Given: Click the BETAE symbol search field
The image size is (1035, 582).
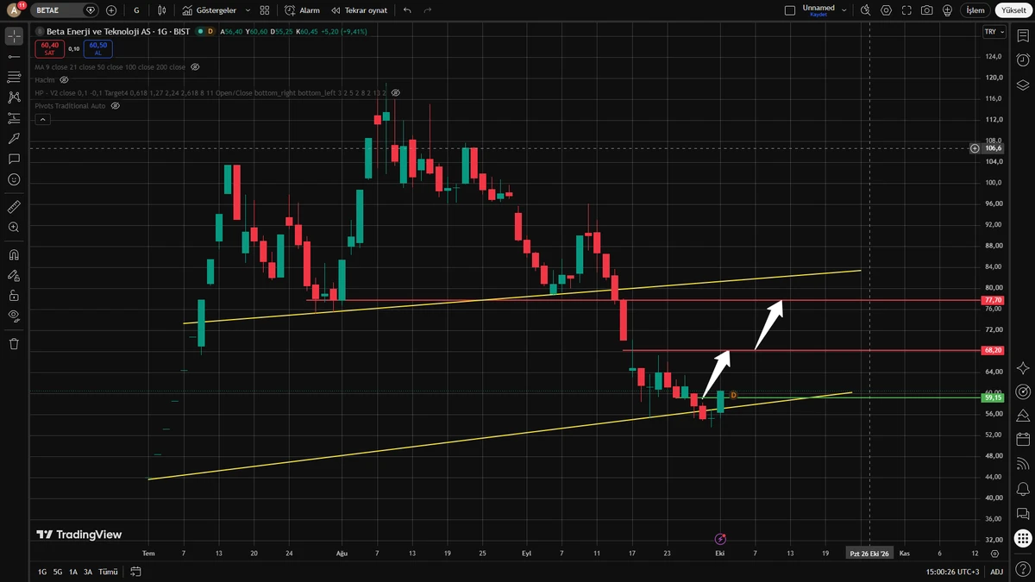Looking at the screenshot, I should point(66,10).
